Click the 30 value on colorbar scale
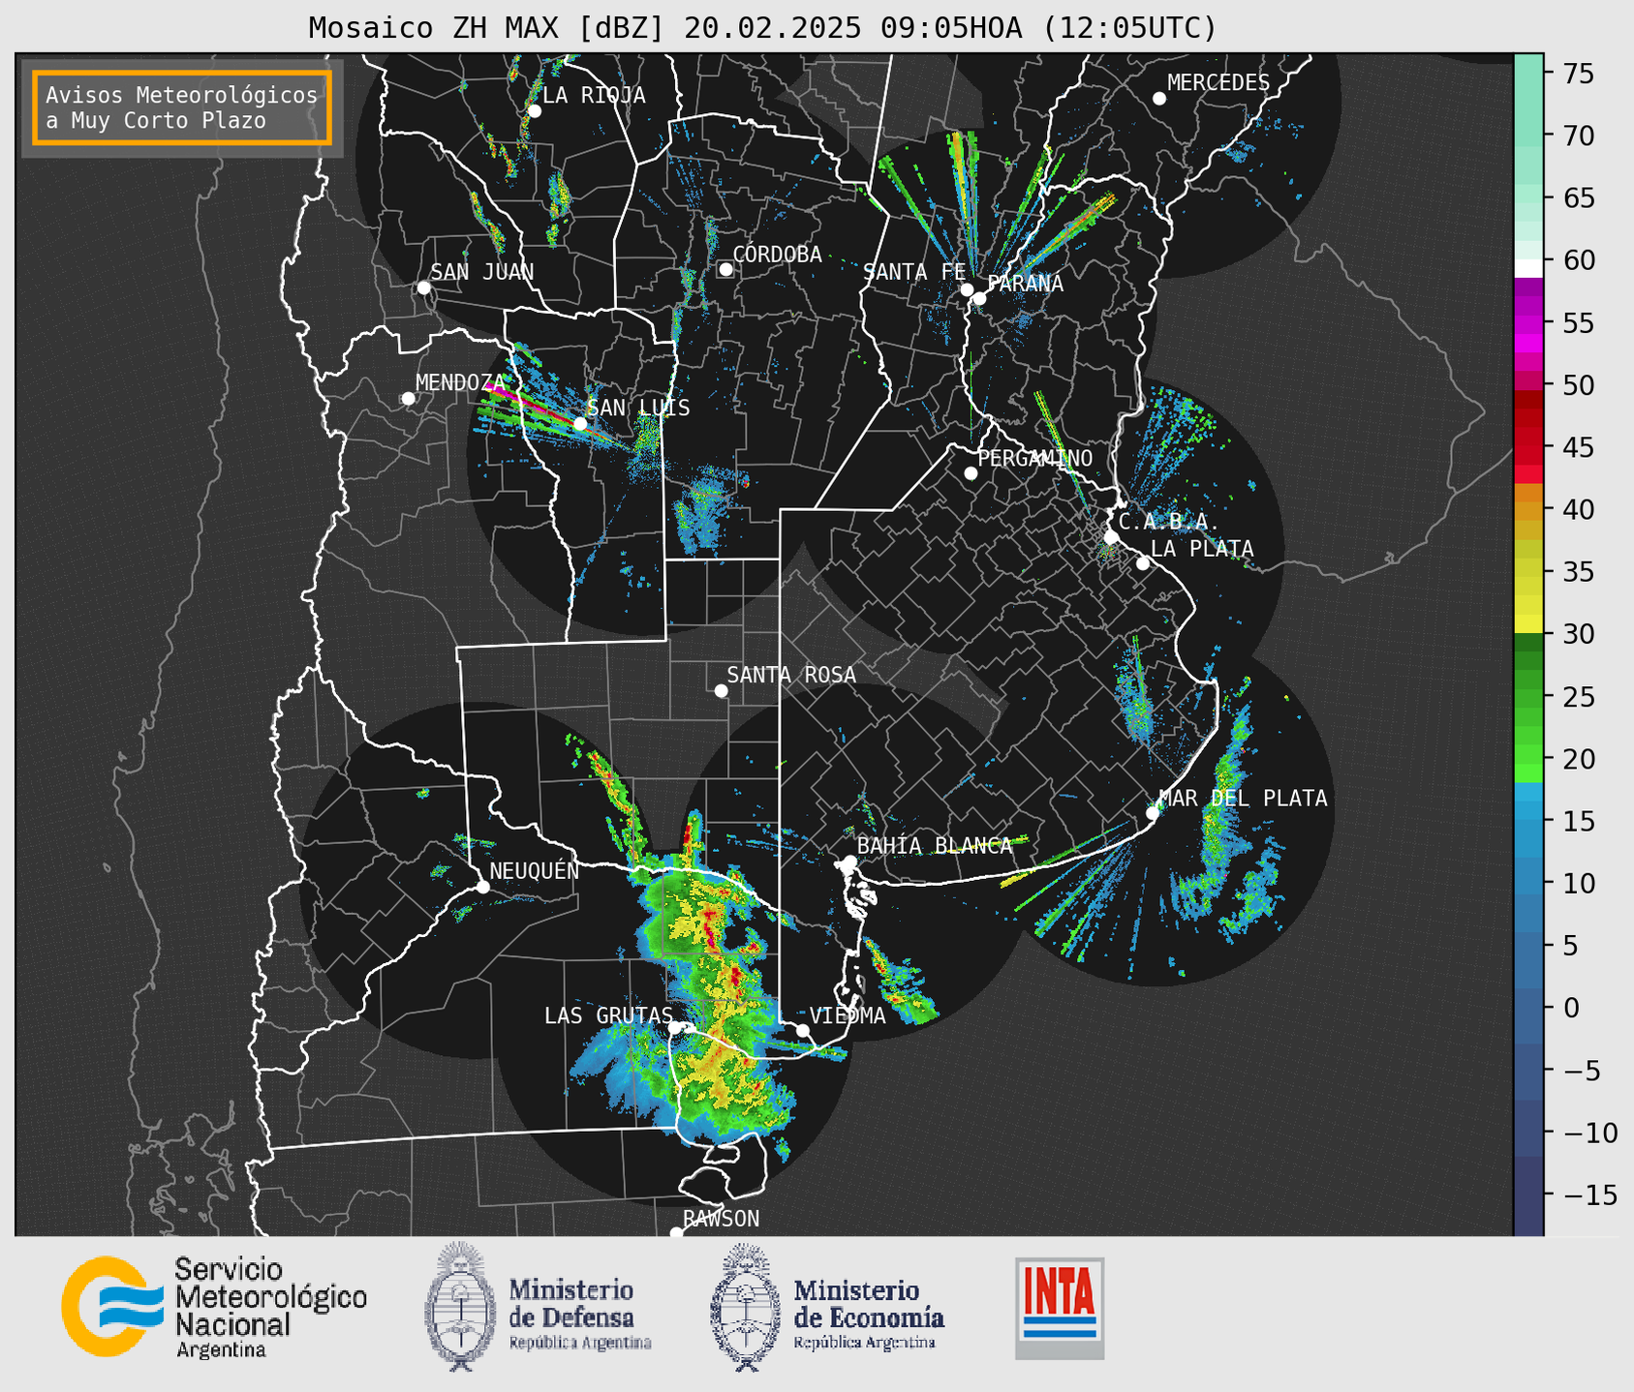This screenshot has height=1392, width=1634. click(1578, 634)
